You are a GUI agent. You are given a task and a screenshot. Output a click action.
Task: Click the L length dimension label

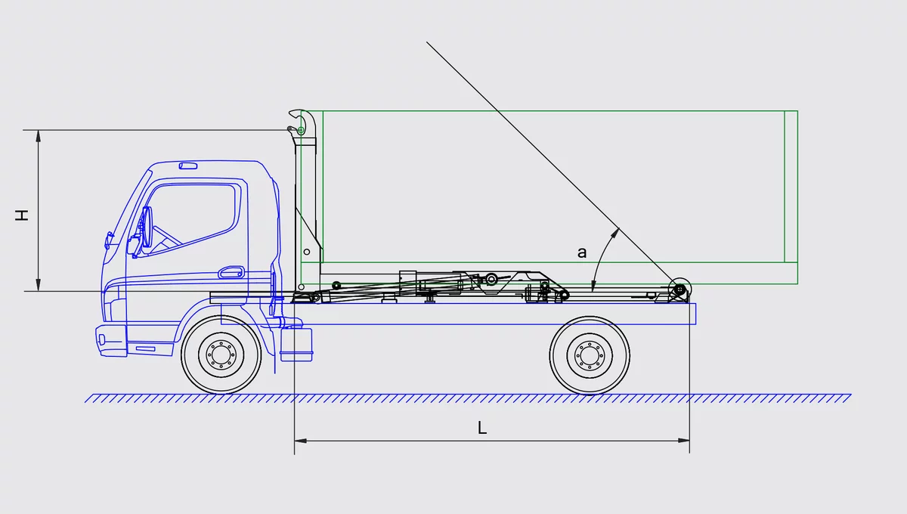[482, 428]
